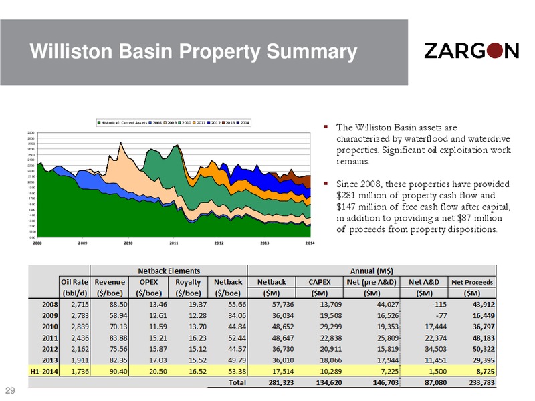The width and height of the screenshot is (535, 401).
Task: Click CAPEX cell '13,709'
Action: coord(330,304)
